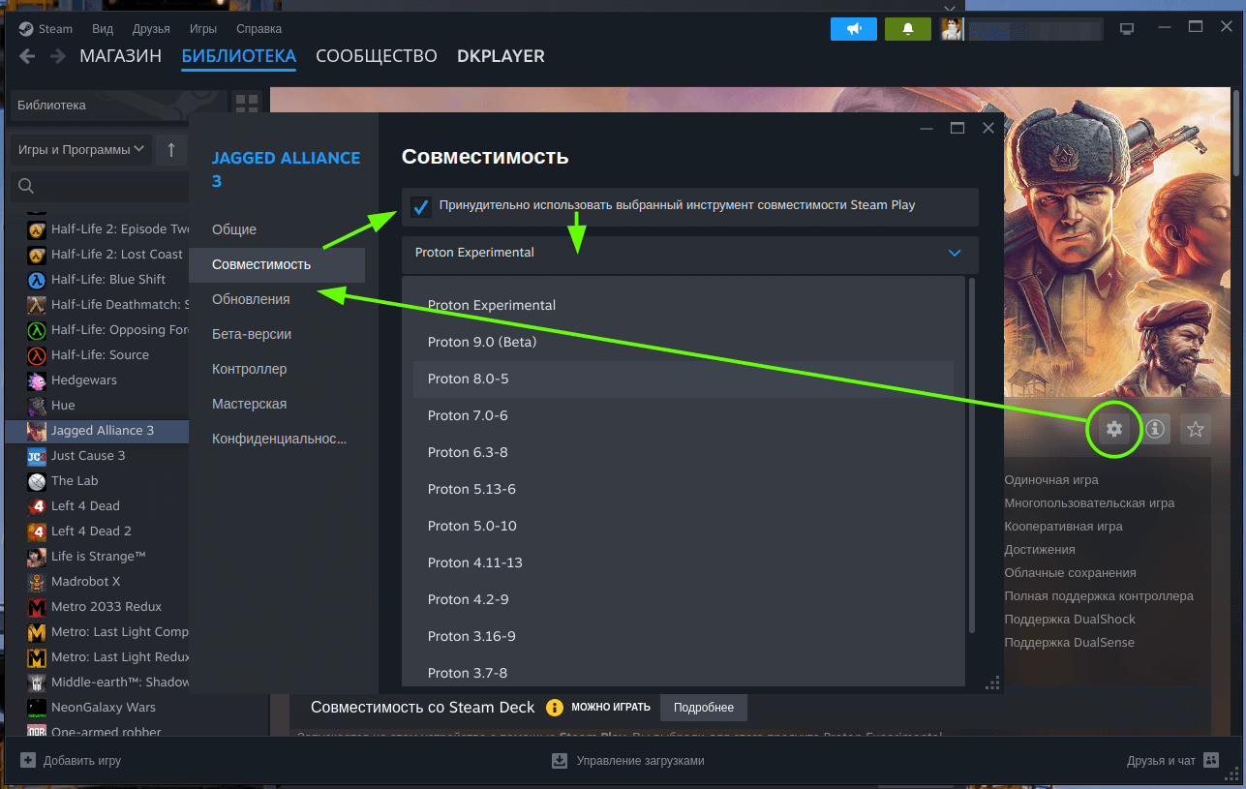Click the download manager icon
Image resolution: width=1246 pixels, height=789 pixels.
(x=560, y=761)
